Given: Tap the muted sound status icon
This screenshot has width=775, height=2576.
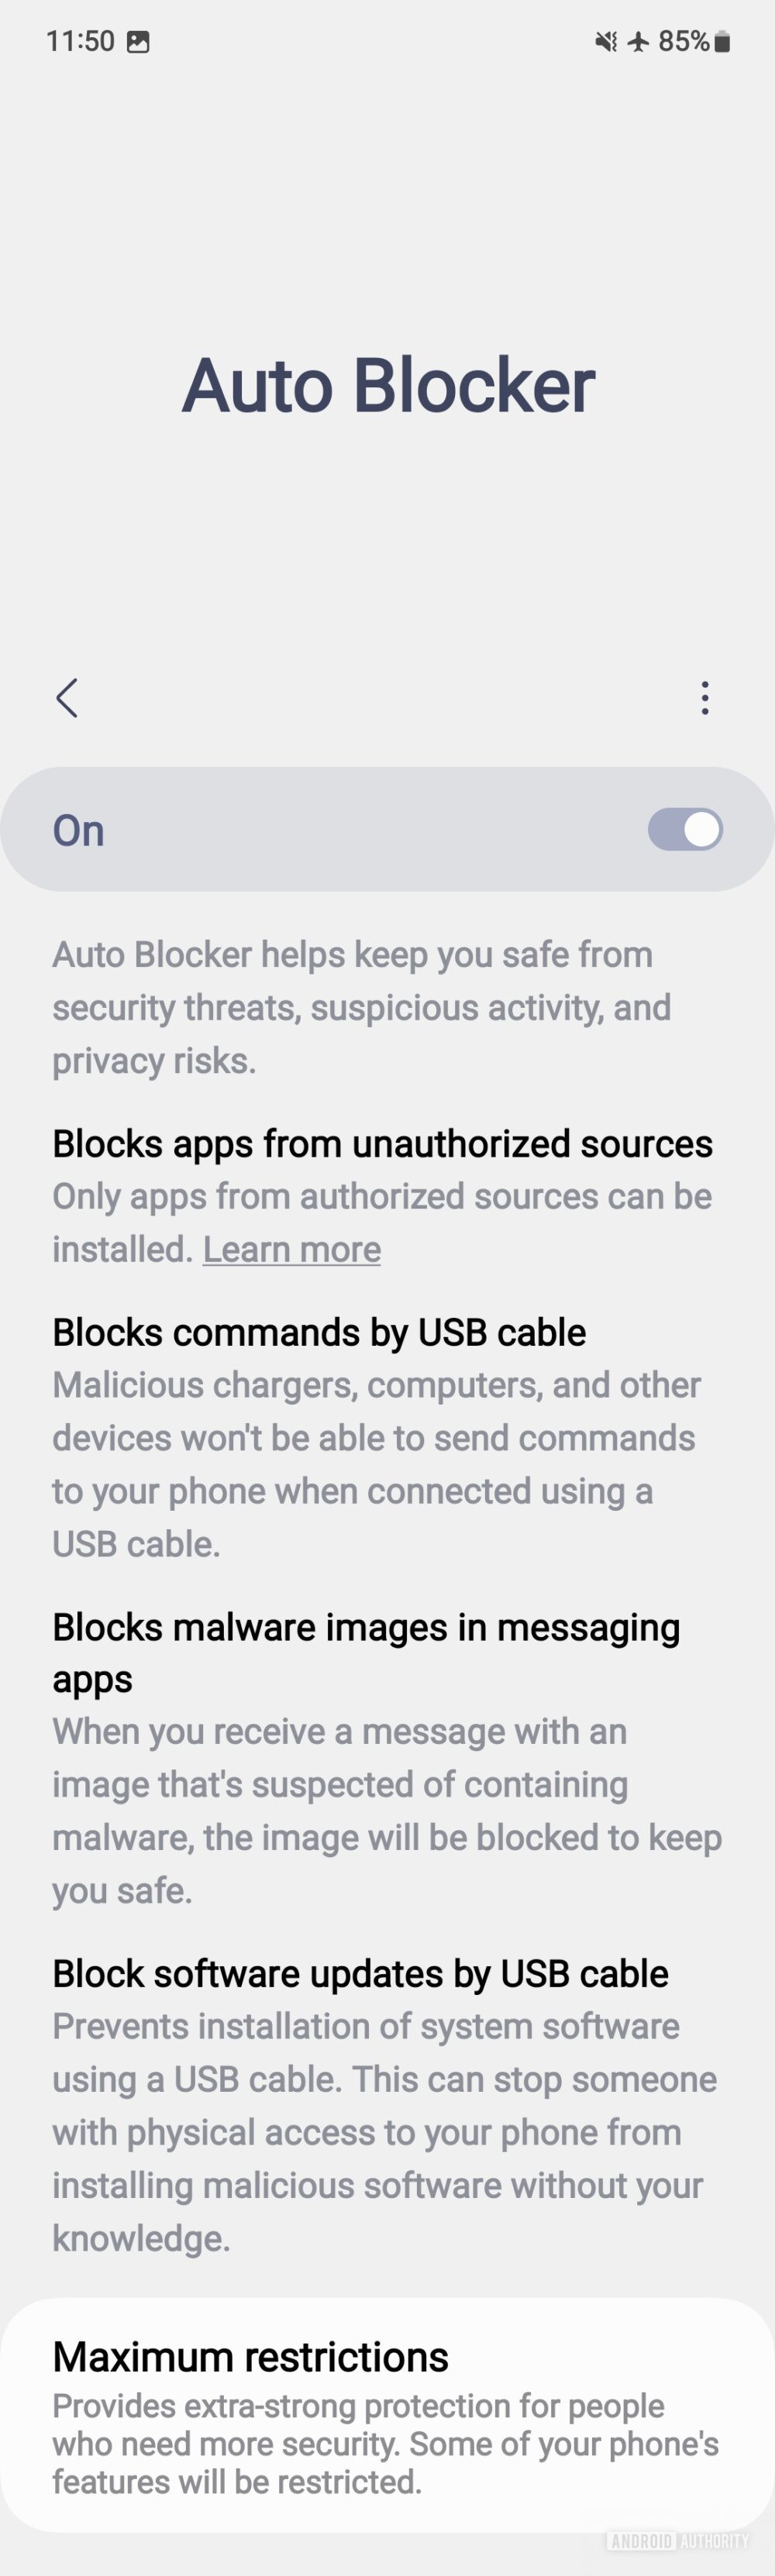Looking at the screenshot, I should click(x=606, y=42).
